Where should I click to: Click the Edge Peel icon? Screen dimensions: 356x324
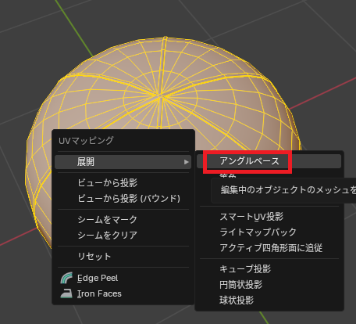(x=66, y=278)
